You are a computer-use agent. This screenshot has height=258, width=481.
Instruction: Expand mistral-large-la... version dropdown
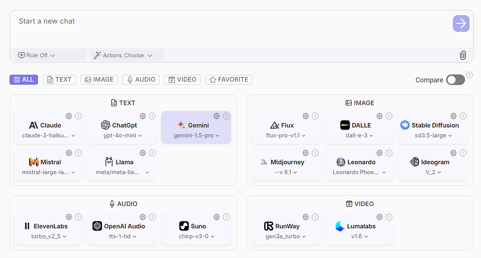(49, 172)
